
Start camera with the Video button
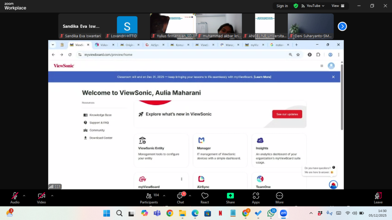[x=41, y=197]
